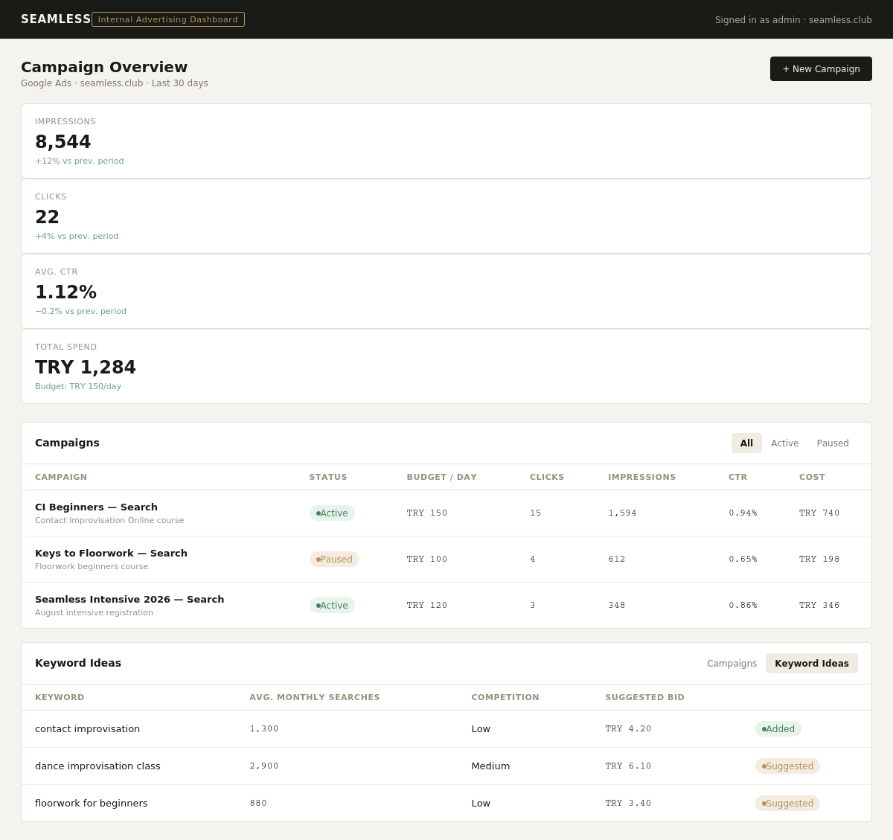Click the STATUS column header
This screenshot has height=840, width=893.
328,478
